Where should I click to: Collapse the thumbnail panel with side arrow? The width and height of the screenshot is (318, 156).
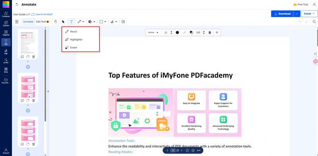coord(48,91)
